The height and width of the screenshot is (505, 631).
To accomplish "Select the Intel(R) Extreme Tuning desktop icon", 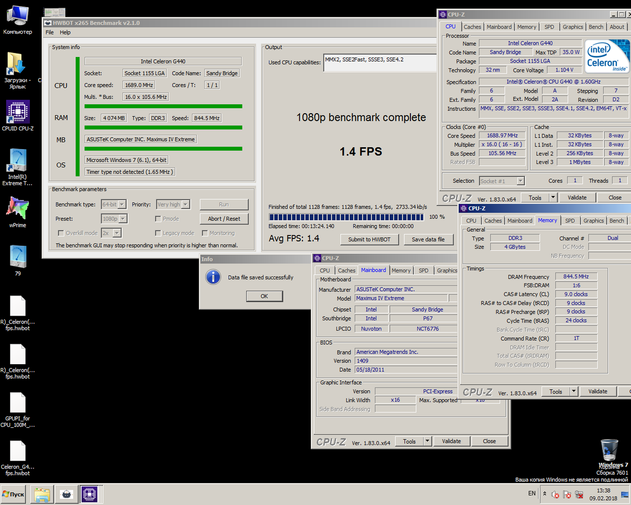I will (x=18, y=167).
